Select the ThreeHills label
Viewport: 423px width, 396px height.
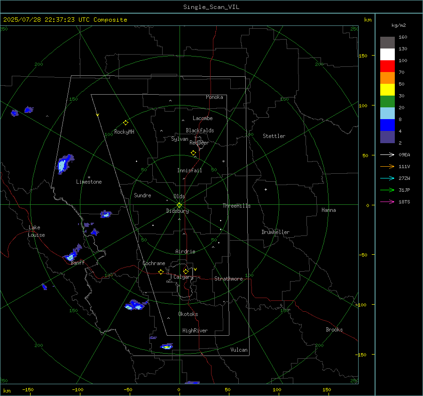(236, 206)
